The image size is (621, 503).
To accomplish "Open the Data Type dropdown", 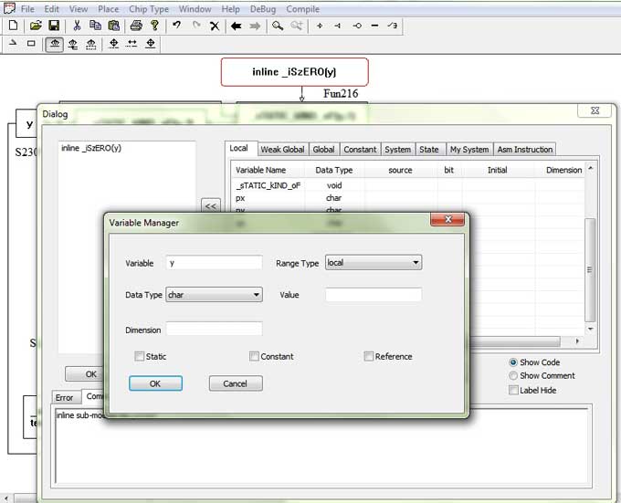I will pyautogui.click(x=214, y=295).
